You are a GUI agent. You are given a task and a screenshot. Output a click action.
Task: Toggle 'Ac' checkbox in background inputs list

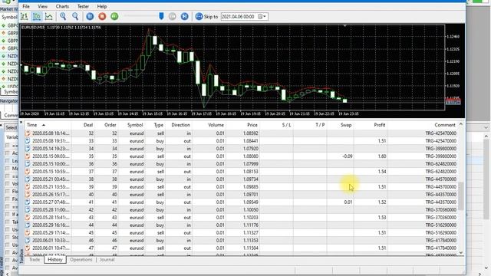click(x=8, y=153)
